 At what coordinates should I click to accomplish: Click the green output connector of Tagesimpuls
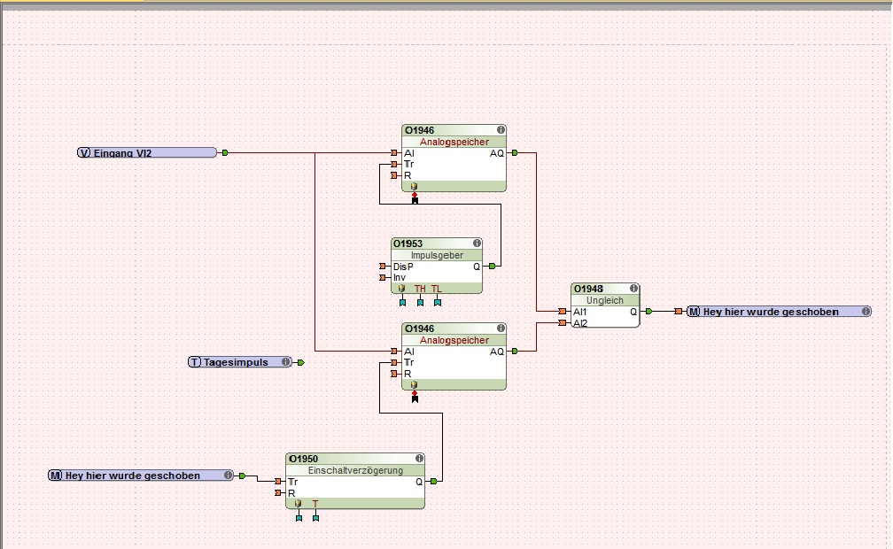coord(300,362)
